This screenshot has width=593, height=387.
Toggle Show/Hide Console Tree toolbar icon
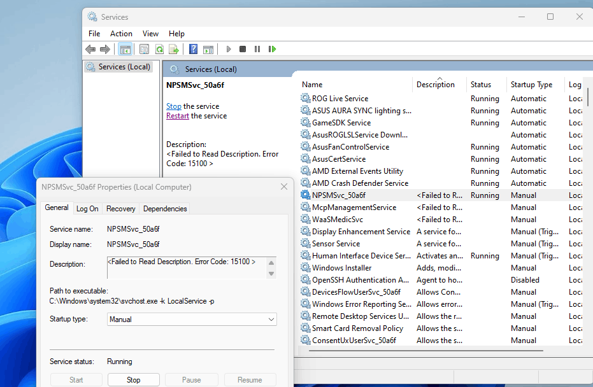pyautogui.click(x=125, y=49)
